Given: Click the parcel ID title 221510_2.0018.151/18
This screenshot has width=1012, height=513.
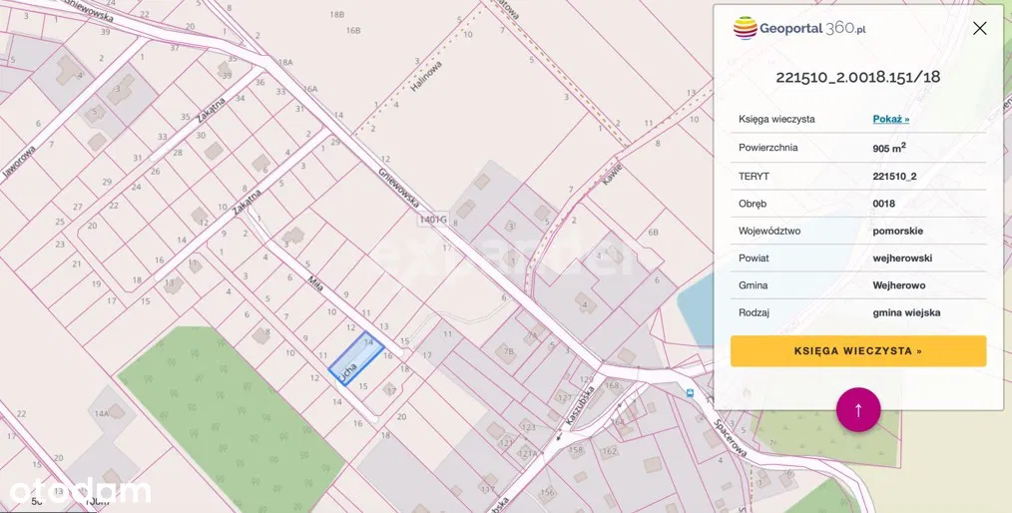Looking at the screenshot, I should click(x=857, y=77).
